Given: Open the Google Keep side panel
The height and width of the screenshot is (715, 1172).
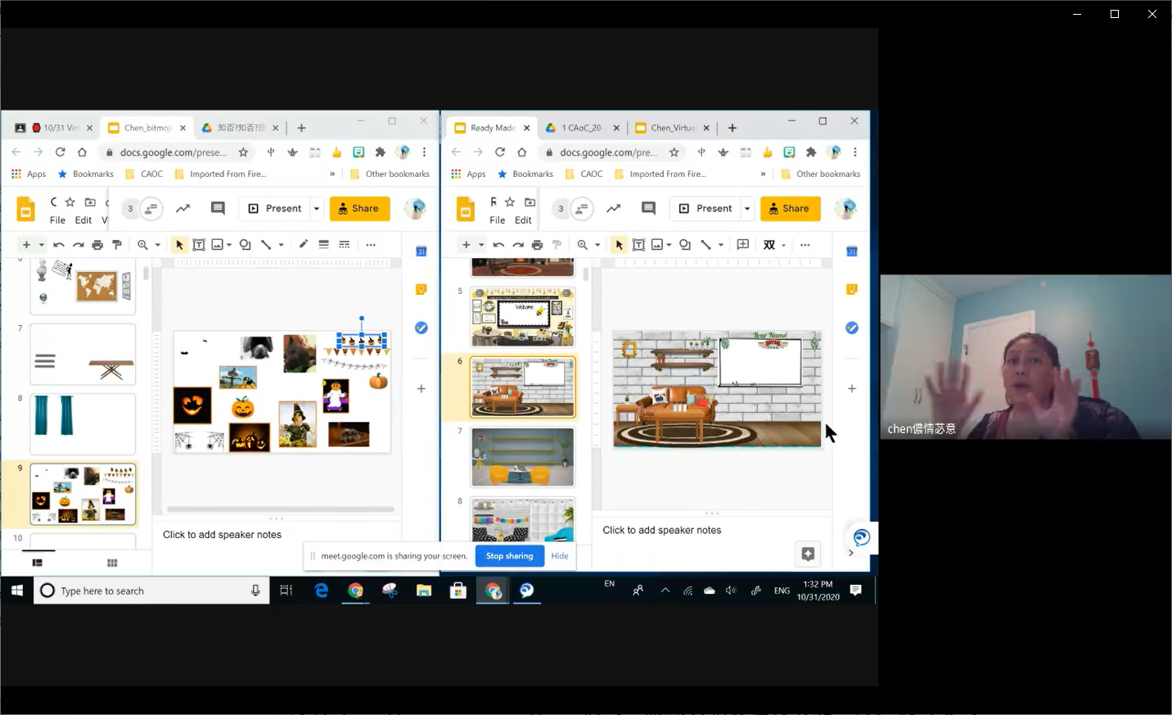Looking at the screenshot, I should pos(421,289).
